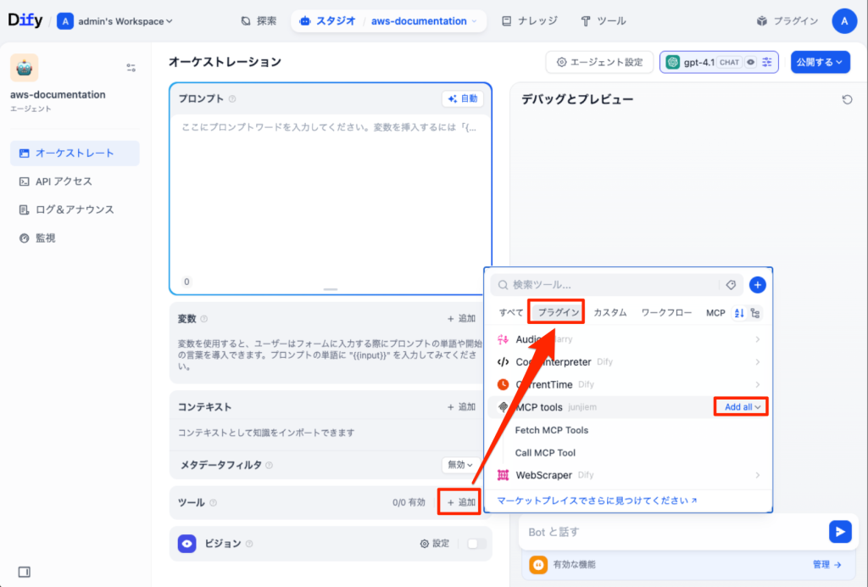Add a variable with 変数 追加
The height and width of the screenshot is (587, 868).
(462, 318)
